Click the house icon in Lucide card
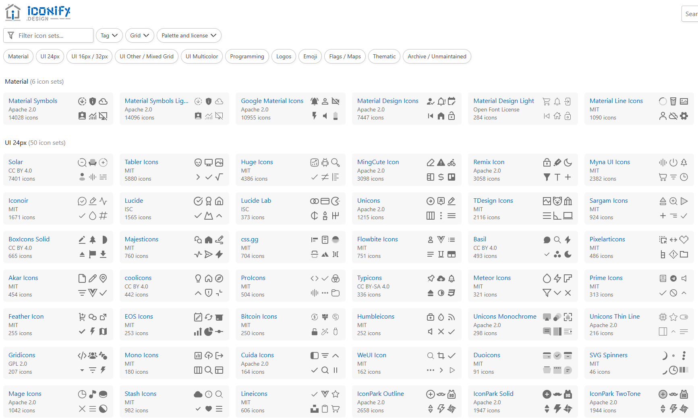 219,201
